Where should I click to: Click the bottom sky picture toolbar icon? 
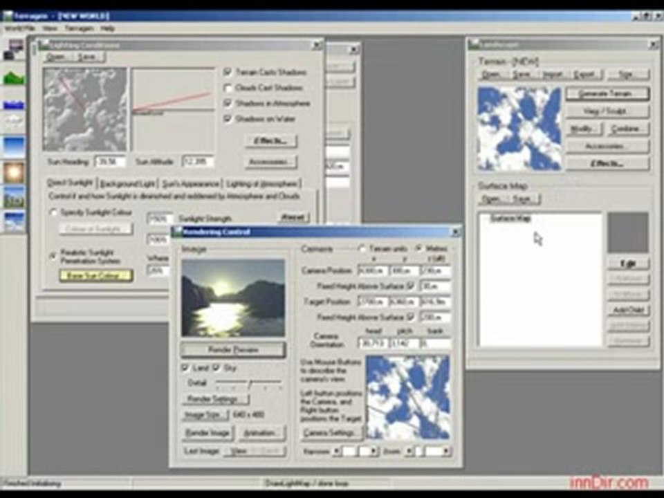click(14, 221)
